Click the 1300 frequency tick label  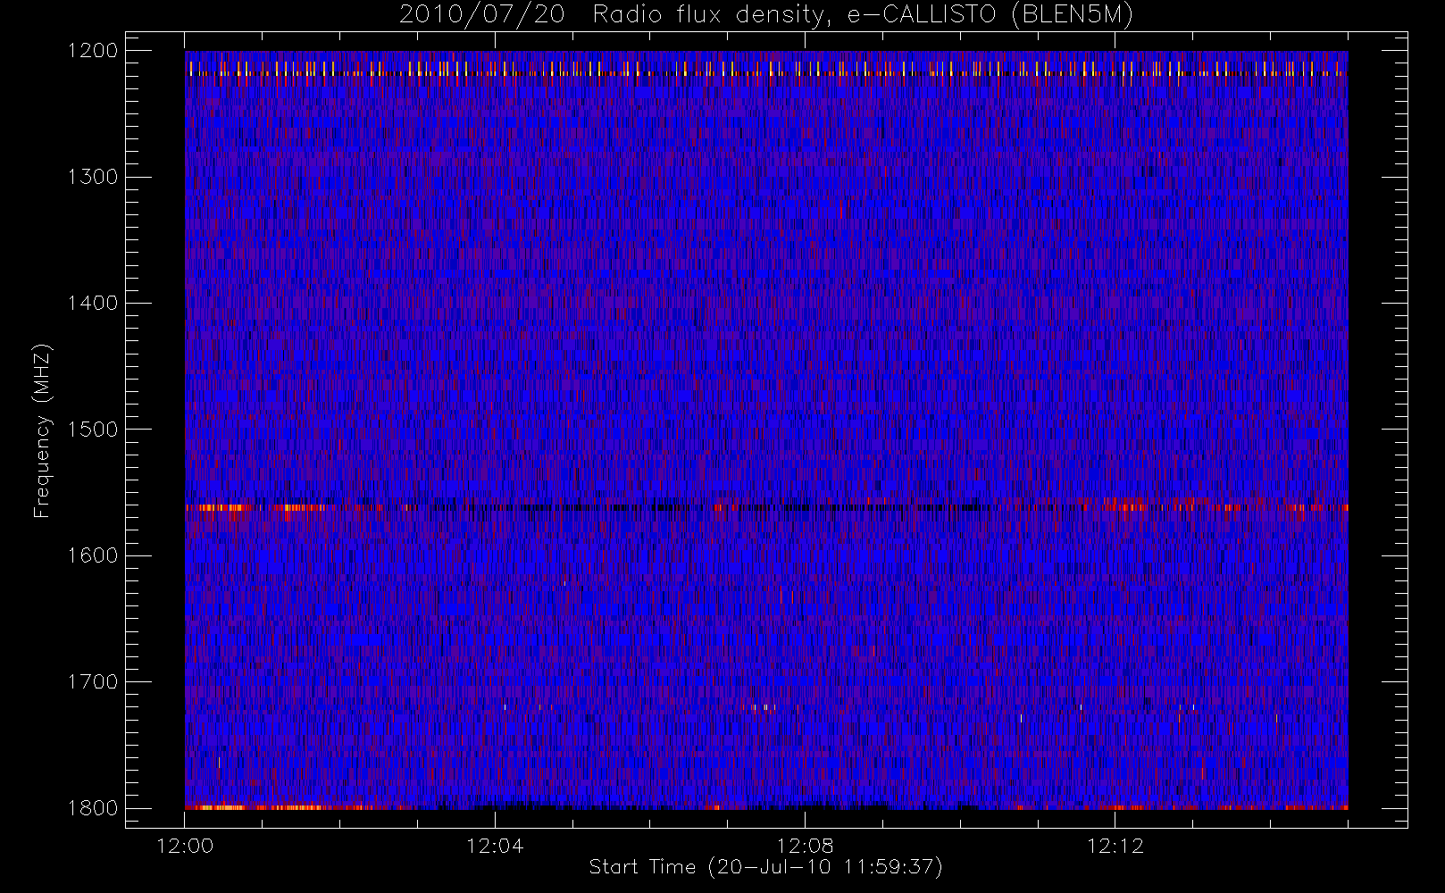[94, 177]
